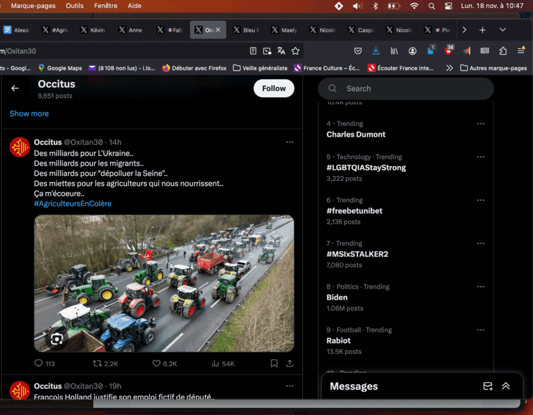The width and height of the screenshot is (533, 415).
Task: Open view analytics showing 54K
Action: [x=215, y=363]
